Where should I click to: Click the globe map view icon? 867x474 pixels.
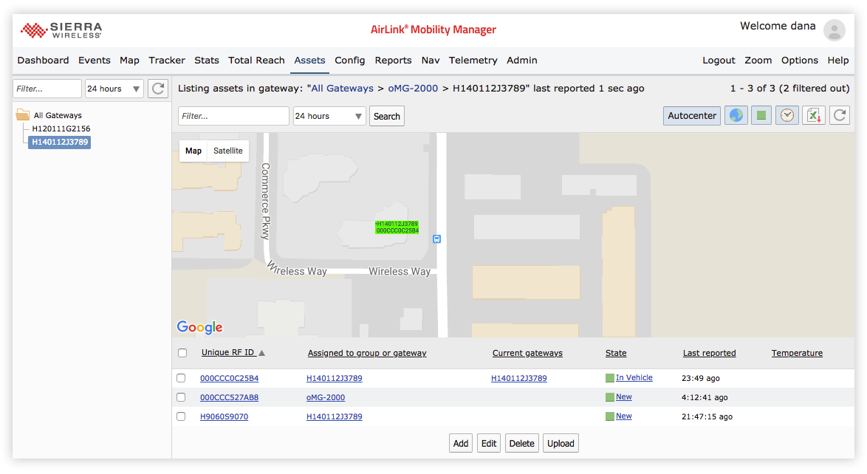click(x=736, y=116)
